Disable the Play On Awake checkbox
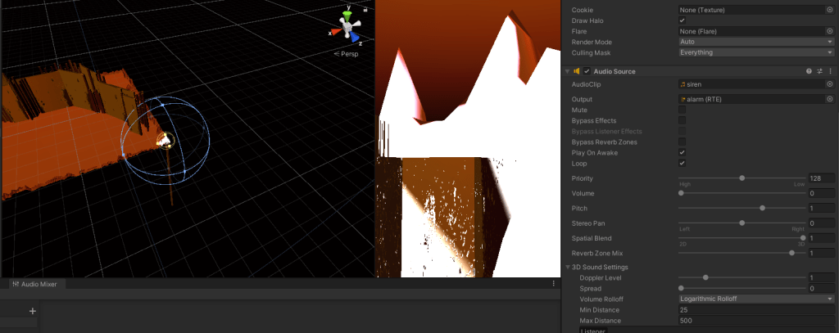This screenshot has width=839, height=333. click(682, 152)
